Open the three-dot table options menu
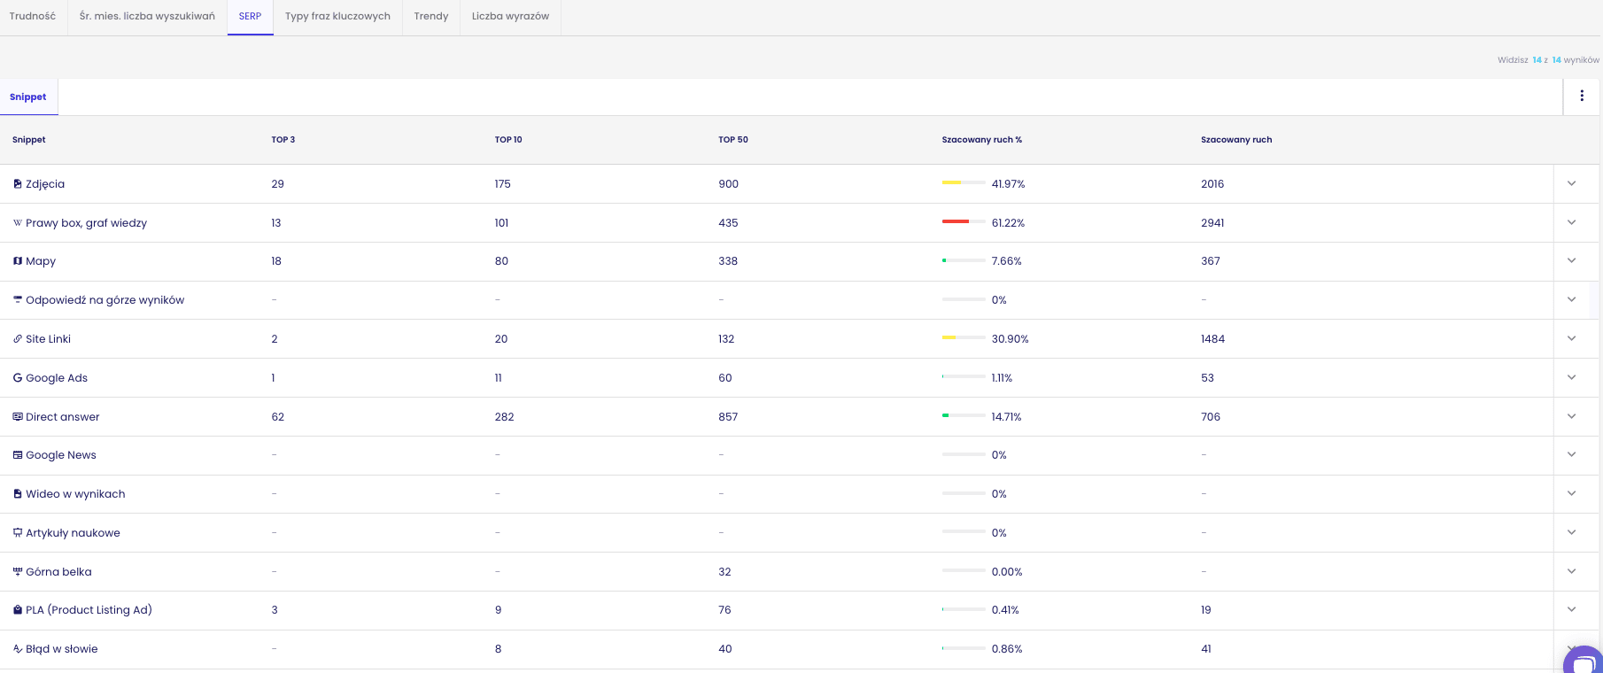The height and width of the screenshot is (673, 1603). (1582, 96)
